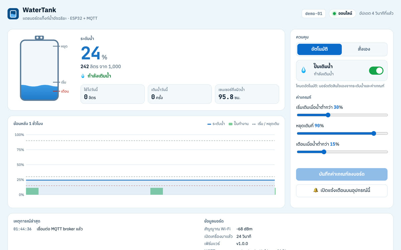The height and width of the screenshot is (250, 401).
Task: Click the -68 dBm Wi-Fi signal value
Action: click(x=244, y=229)
